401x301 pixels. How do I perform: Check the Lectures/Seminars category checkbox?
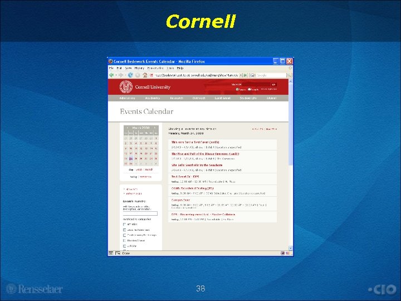click(x=125, y=230)
